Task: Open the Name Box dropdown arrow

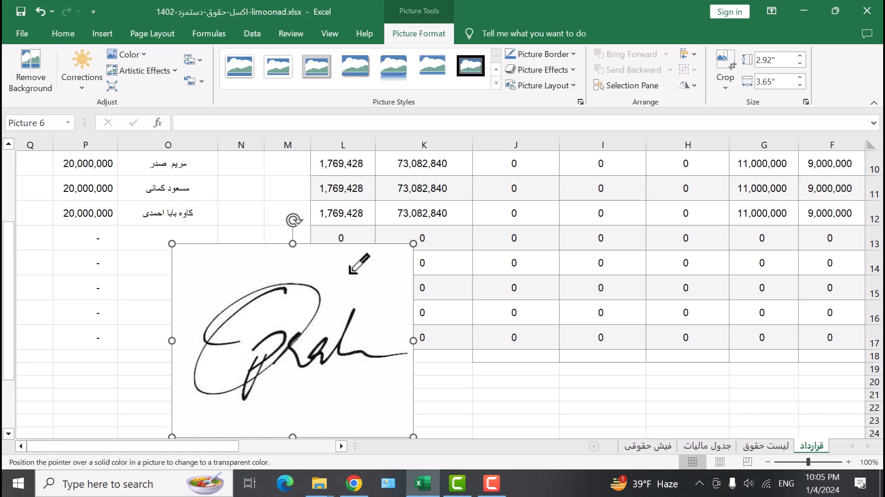Action: click(68, 122)
